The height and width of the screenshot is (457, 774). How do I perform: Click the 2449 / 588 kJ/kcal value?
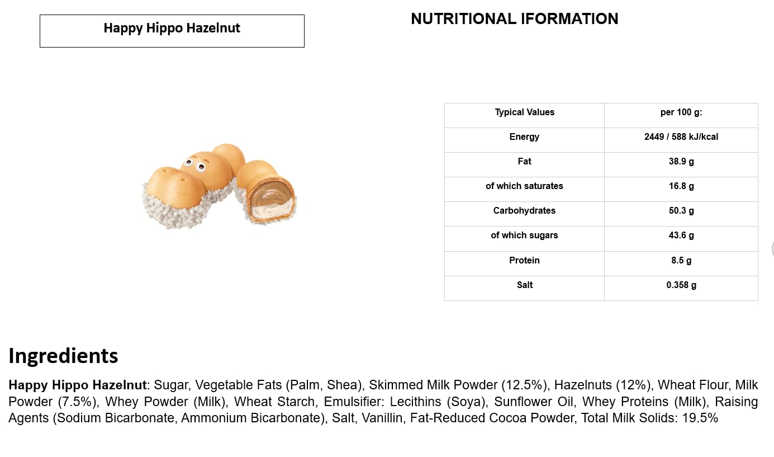tap(681, 137)
